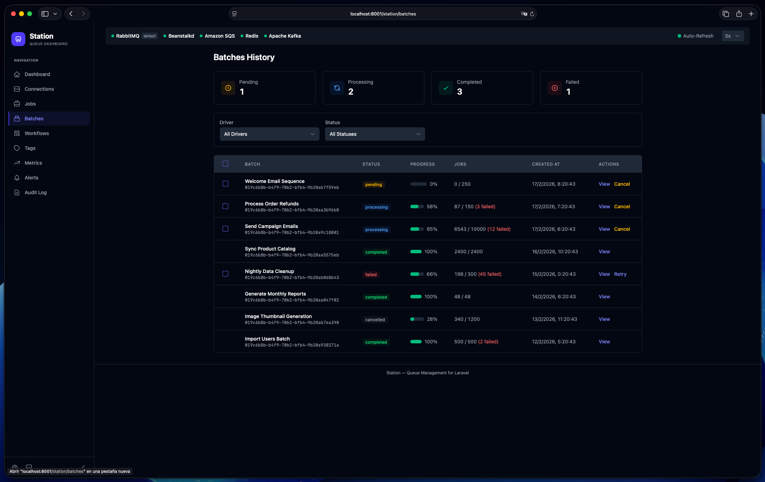Open the 5s refresh interval dropdown
Viewport: 765px width, 482px height.
[733, 36]
